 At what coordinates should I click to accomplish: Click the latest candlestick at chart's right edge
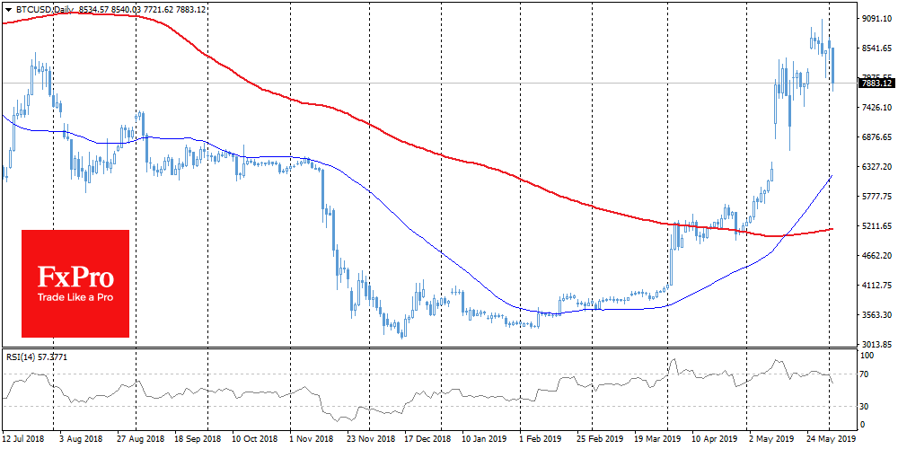tap(833, 67)
